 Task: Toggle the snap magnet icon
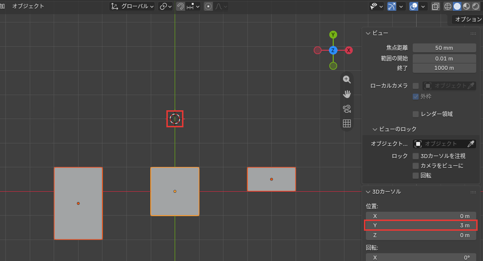click(181, 6)
